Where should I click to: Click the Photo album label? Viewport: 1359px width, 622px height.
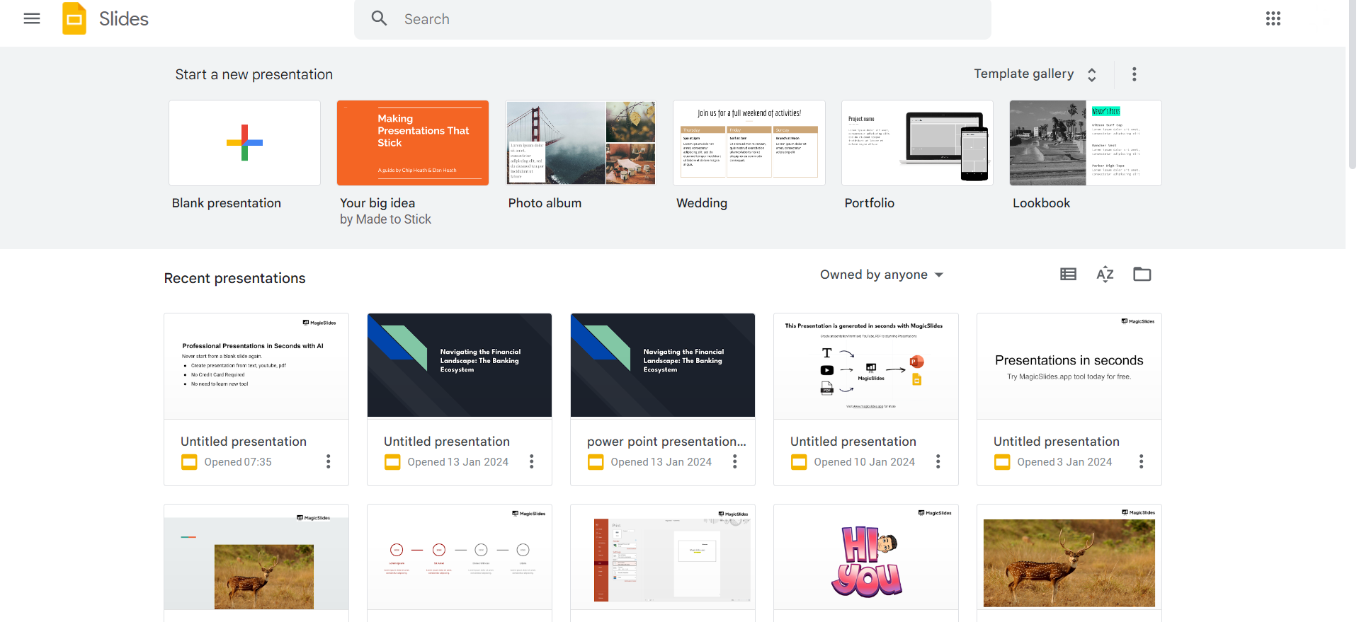tap(545, 203)
